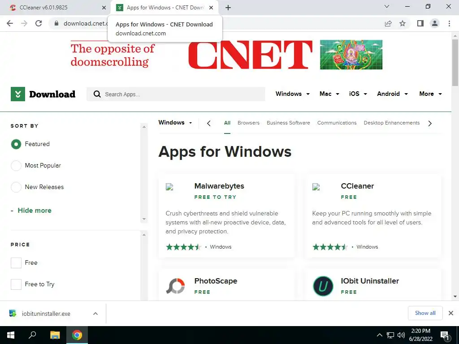Close the CCleaner v6.01.9825 tab
Viewport: 459px width, 344px height.
tap(104, 8)
